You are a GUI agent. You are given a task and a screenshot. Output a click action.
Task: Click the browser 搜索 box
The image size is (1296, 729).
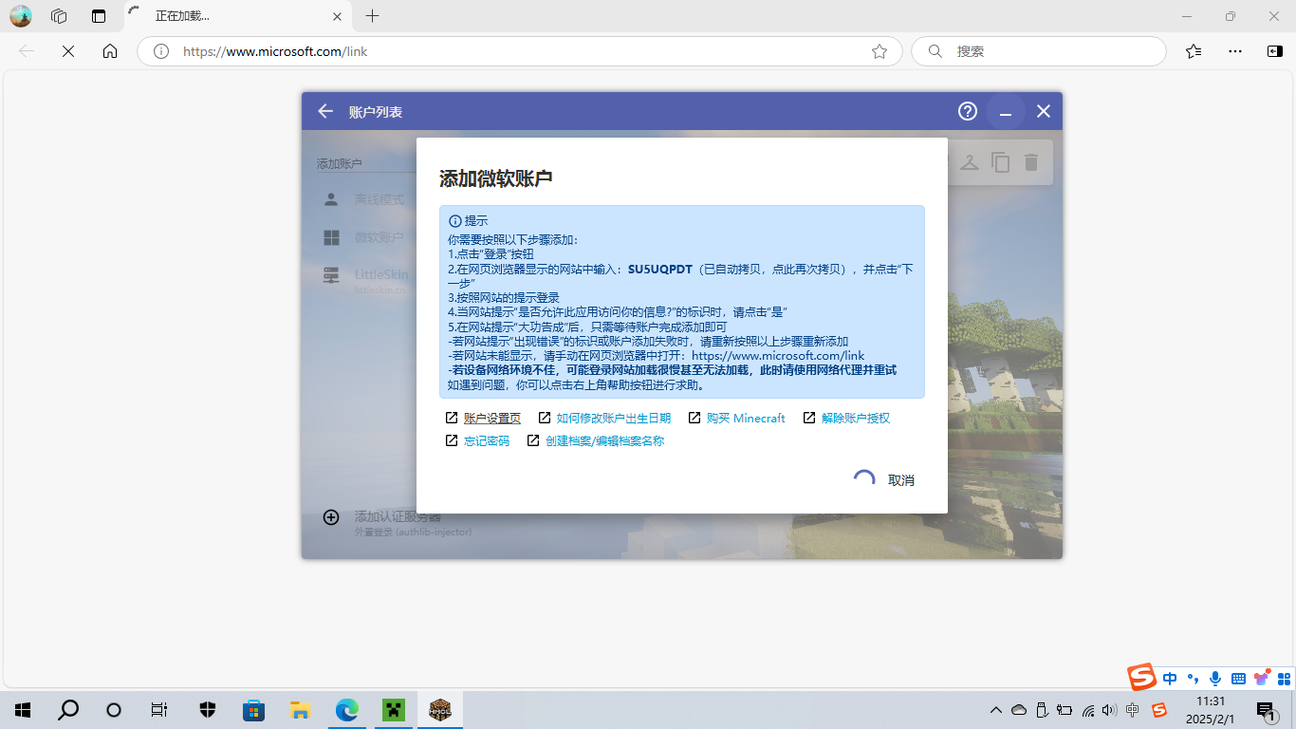click(x=1039, y=51)
